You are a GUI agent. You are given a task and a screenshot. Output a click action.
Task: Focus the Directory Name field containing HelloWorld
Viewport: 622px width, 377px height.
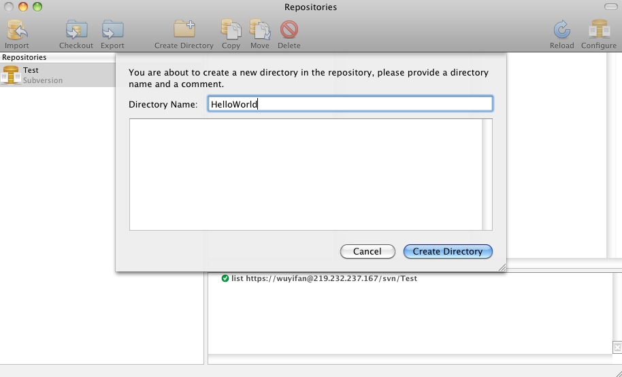click(x=350, y=104)
